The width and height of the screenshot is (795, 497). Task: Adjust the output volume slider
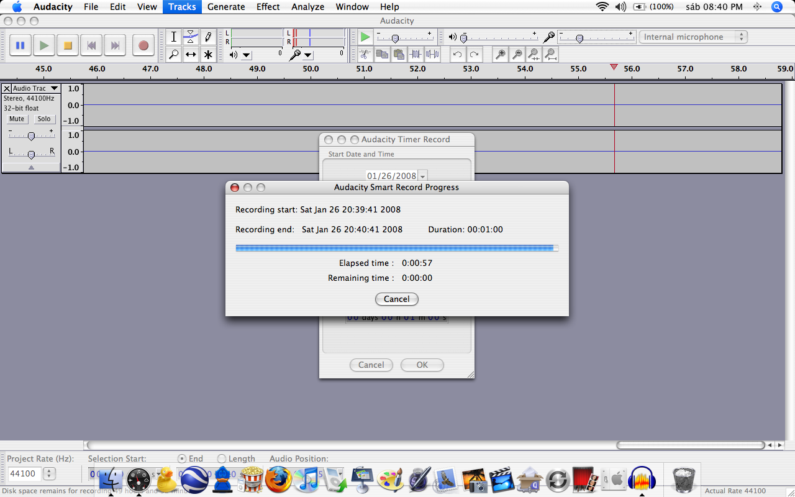(464, 39)
